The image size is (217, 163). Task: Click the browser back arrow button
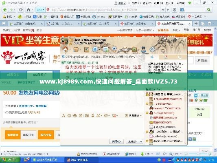pos(5,10)
